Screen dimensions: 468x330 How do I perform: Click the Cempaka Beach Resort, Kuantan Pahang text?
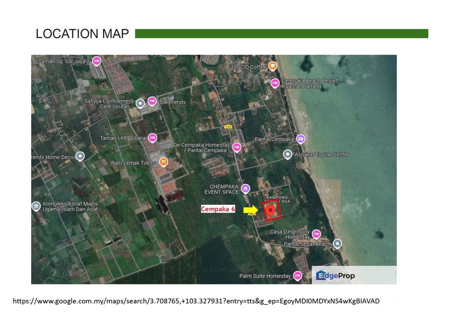click(310, 83)
